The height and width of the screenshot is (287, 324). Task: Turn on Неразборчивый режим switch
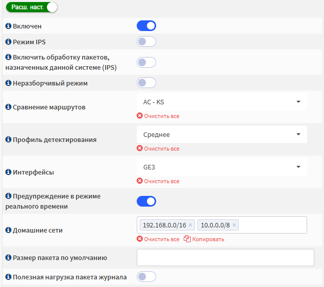(146, 83)
